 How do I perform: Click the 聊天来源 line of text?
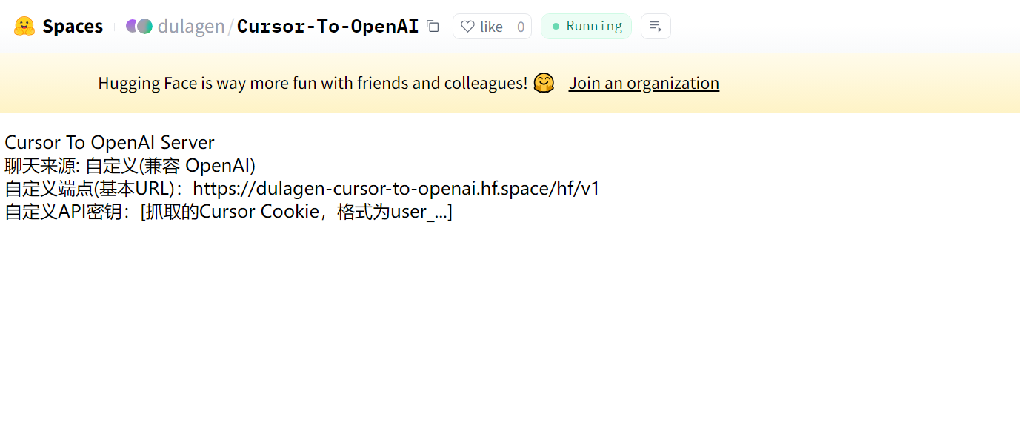[130, 166]
